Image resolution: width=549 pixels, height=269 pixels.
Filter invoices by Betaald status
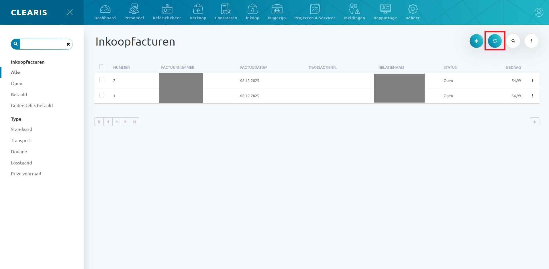tap(19, 95)
